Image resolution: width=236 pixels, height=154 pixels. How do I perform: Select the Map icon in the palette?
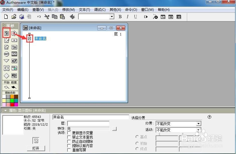14,47
